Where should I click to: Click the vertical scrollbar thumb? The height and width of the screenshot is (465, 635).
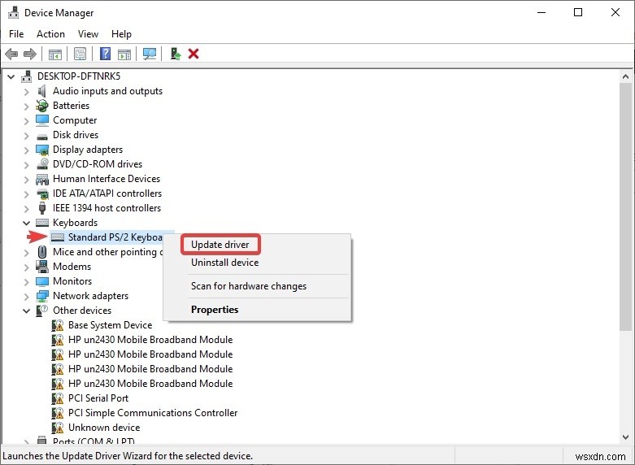click(625, 206)
